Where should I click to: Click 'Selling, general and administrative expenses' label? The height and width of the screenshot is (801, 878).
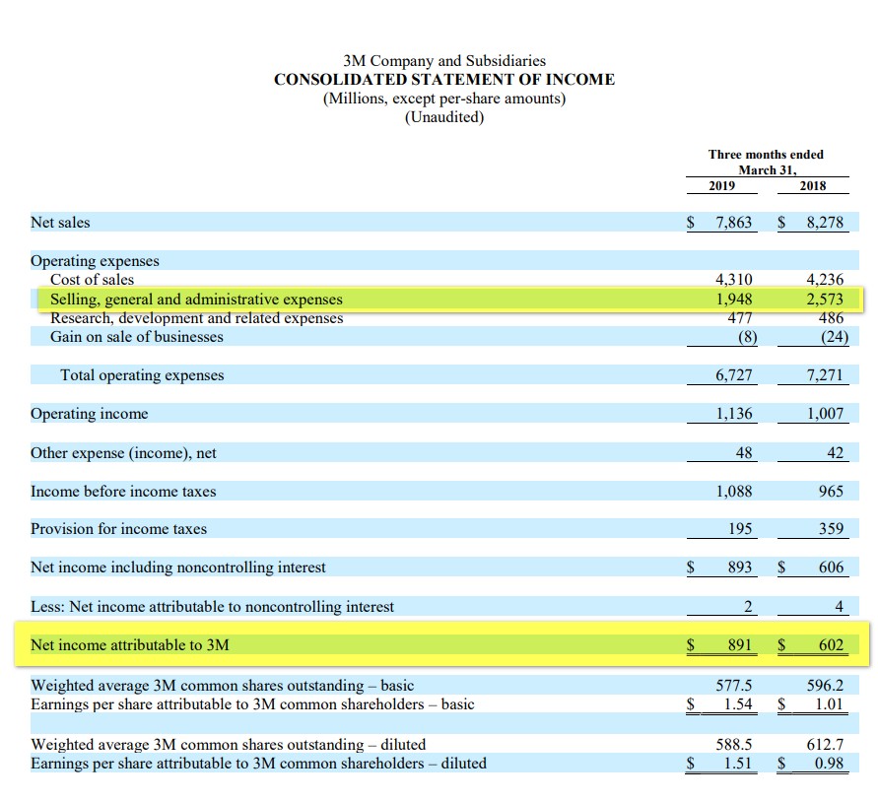196,299
